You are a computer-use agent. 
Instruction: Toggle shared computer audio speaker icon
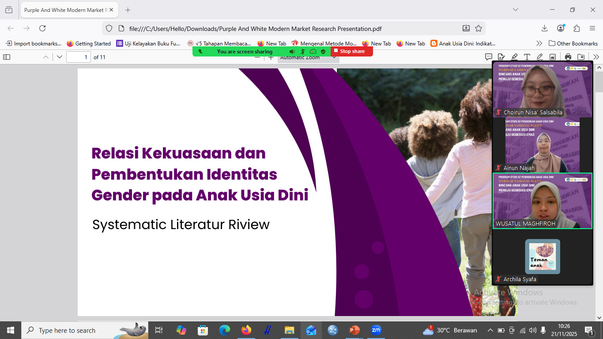point(292,52)
